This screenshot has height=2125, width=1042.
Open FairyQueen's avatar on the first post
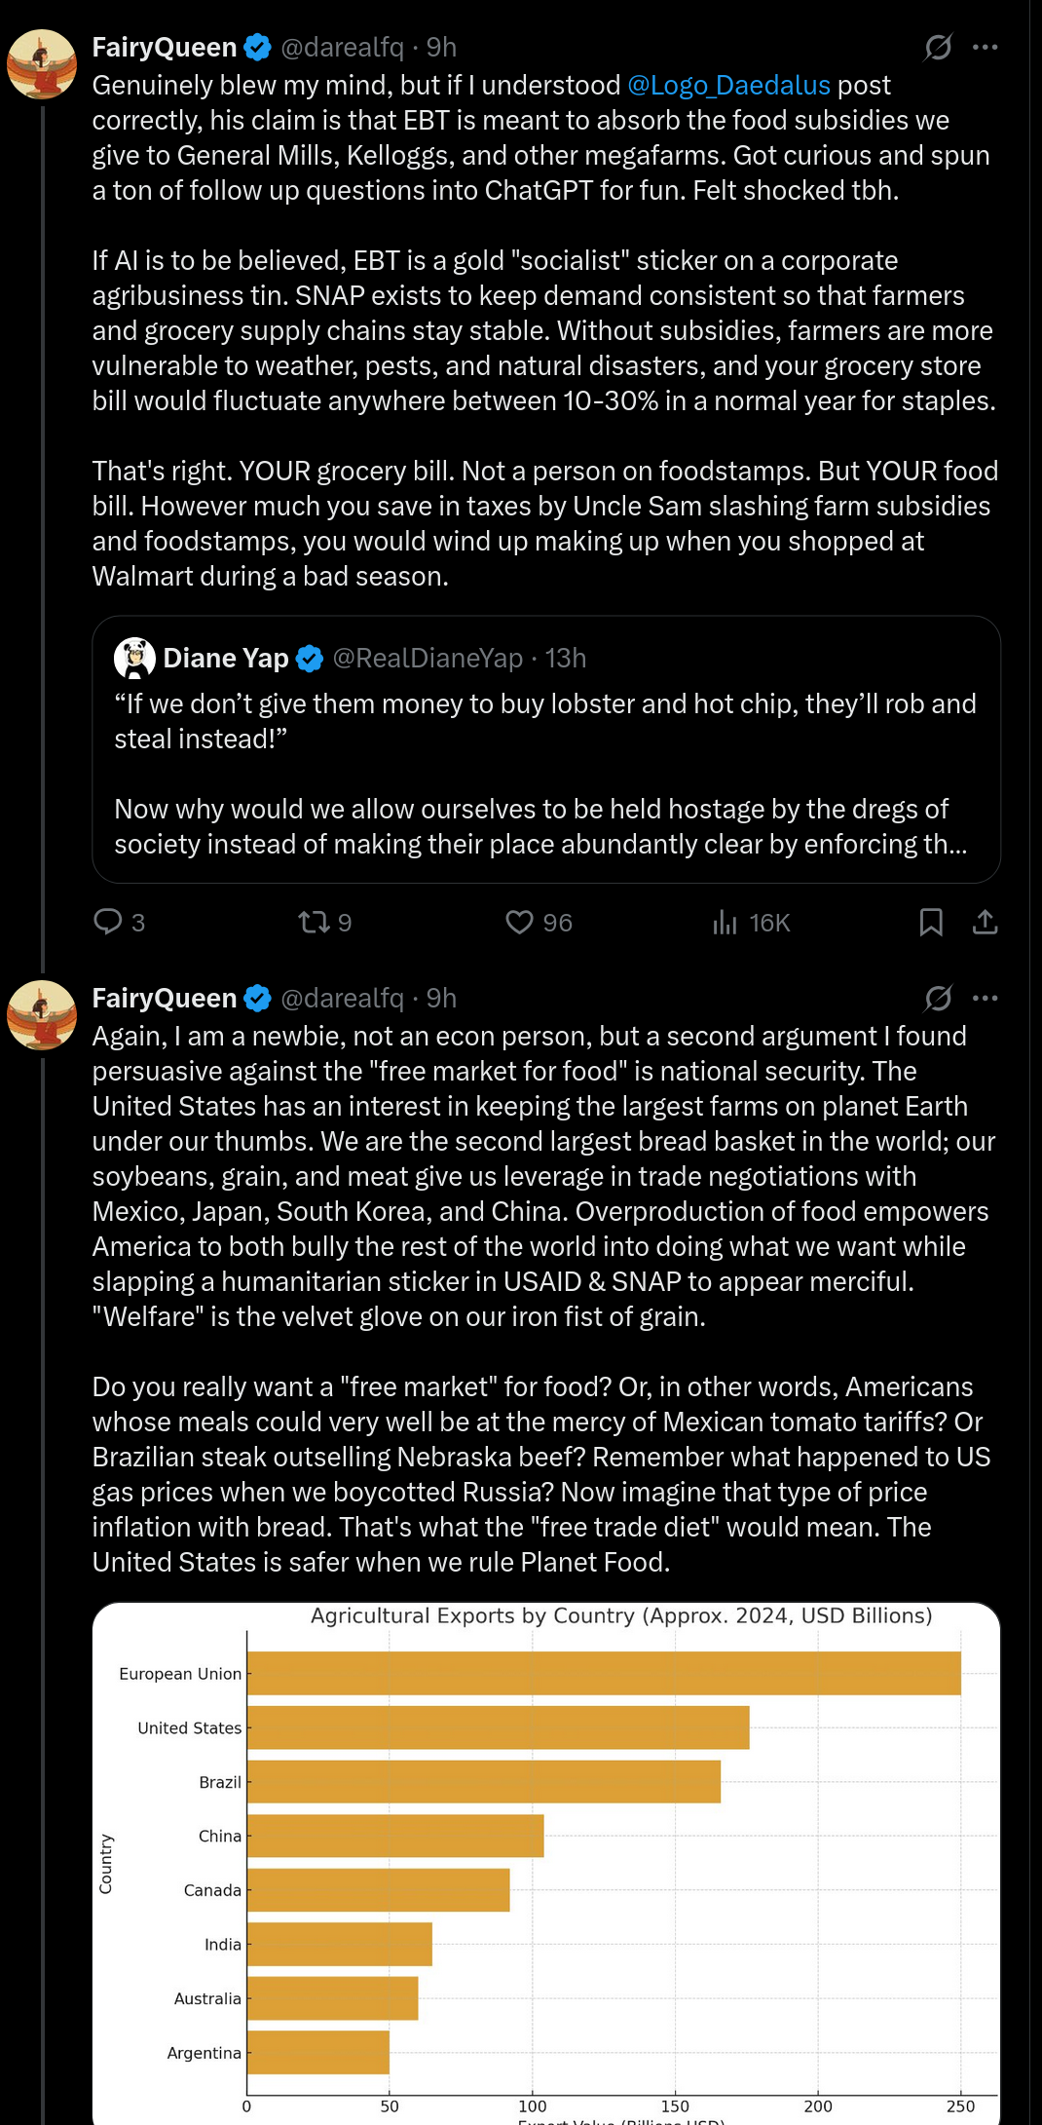tap(42, 64)
